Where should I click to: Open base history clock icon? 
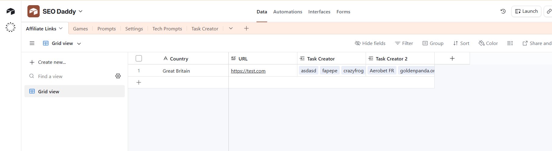point(503,11)
